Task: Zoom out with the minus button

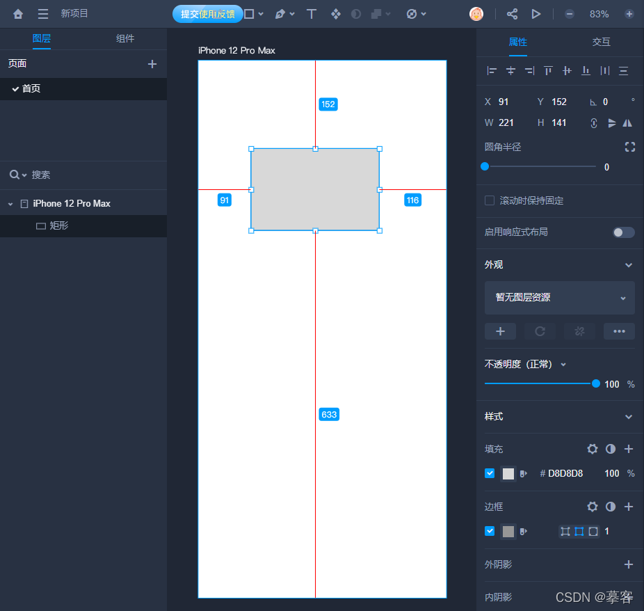Action: [x=569, y=14]
